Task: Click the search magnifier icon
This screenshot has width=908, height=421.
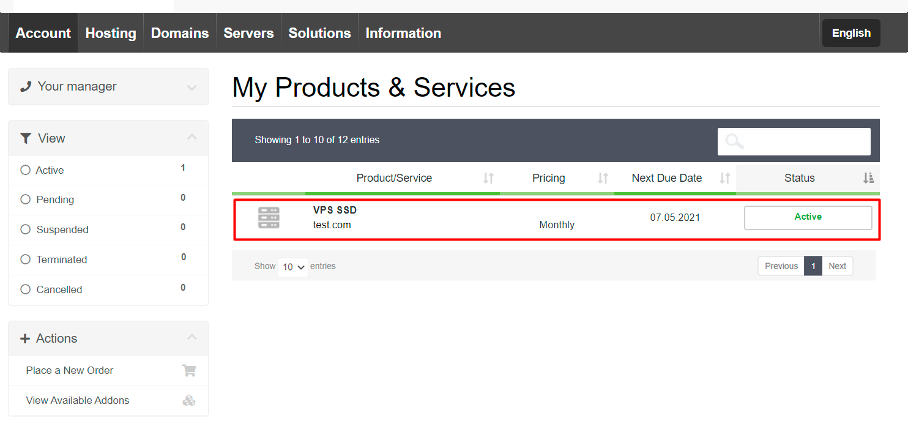Action: click(x=734, y=142)
